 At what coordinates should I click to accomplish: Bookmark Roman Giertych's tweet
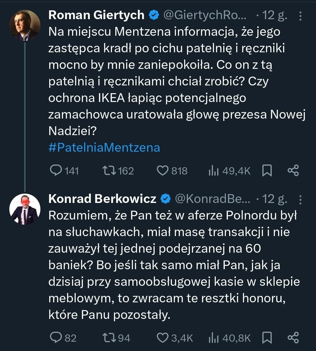tap(267, 171)
